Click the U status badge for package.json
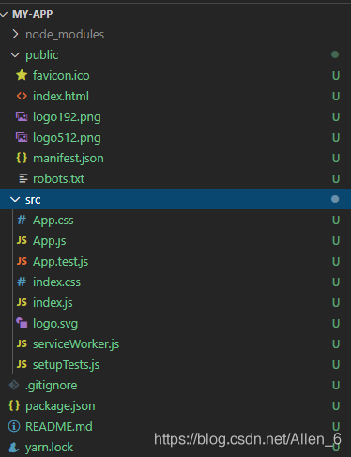The height and width of the screenshot is (457, 351). pyautogui.click(x=336, y=406)
